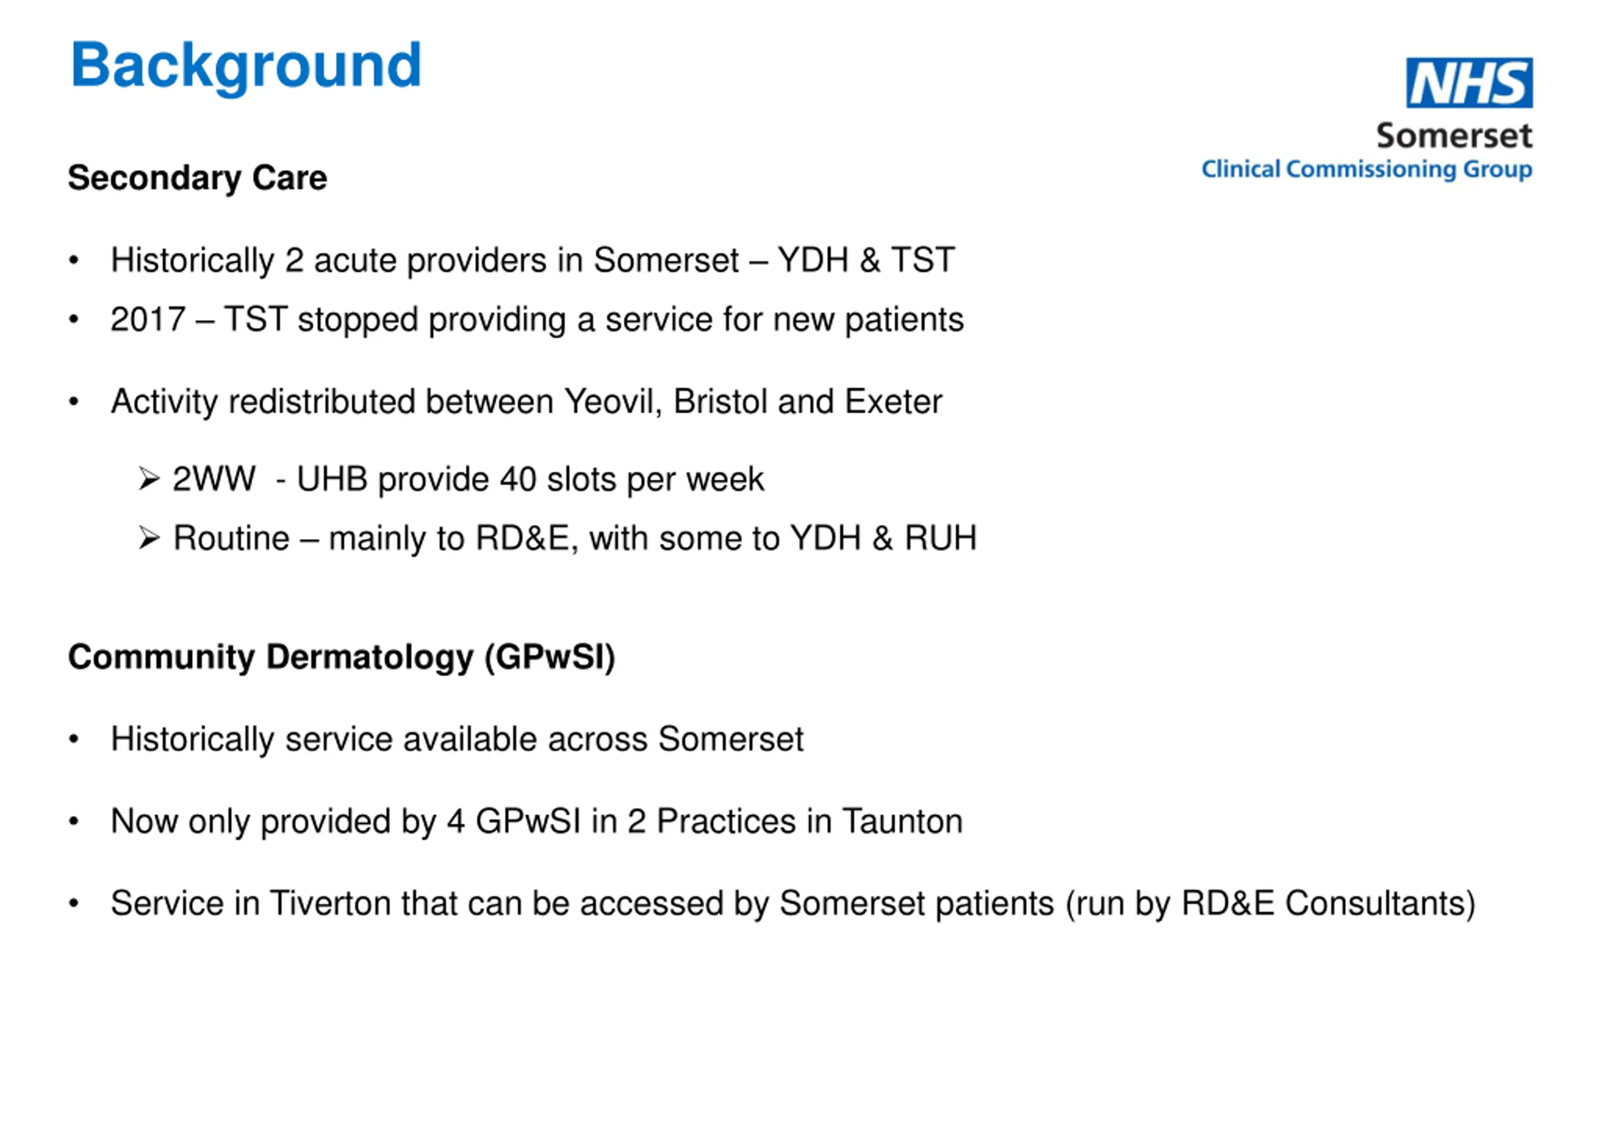1602x1137 pixels.
Task: Click the Background slide title
Action: [246, 66]
